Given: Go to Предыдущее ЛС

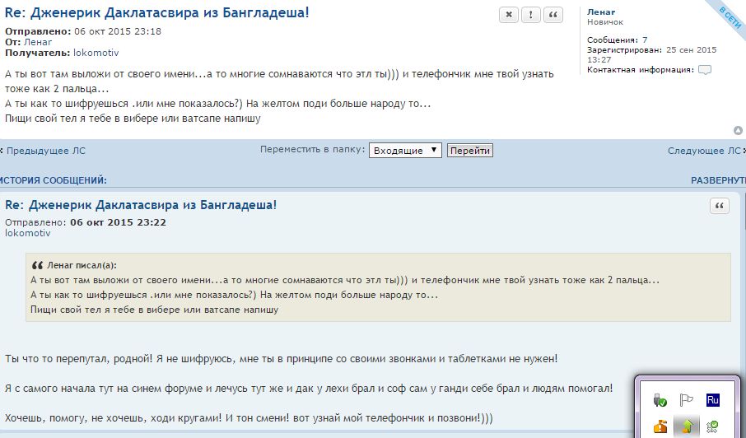Looking at the screenshot, I should tap(45, 151).
